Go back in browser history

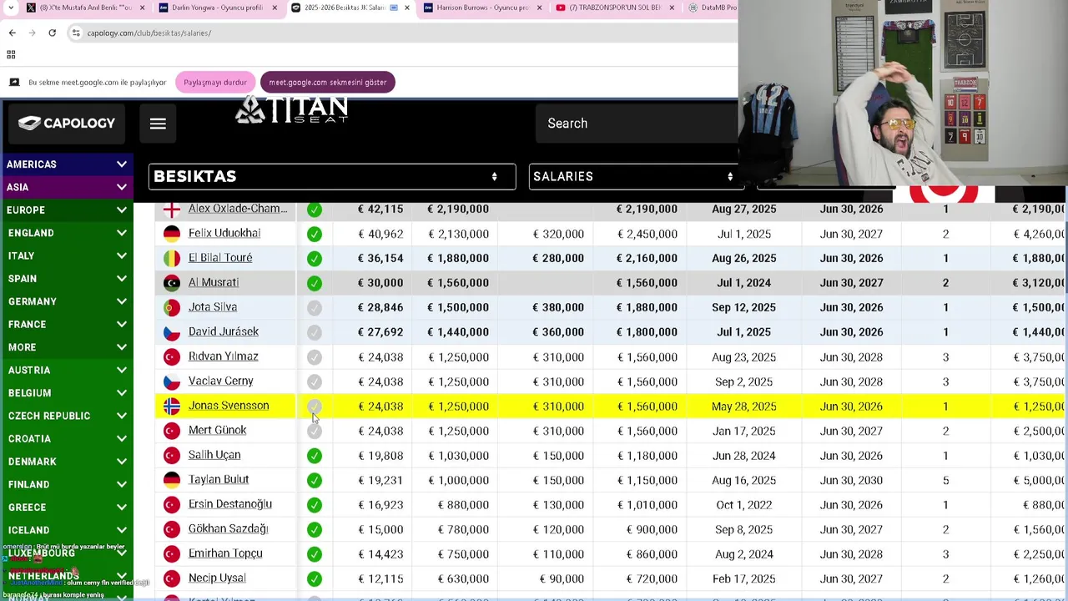[12, 33]
